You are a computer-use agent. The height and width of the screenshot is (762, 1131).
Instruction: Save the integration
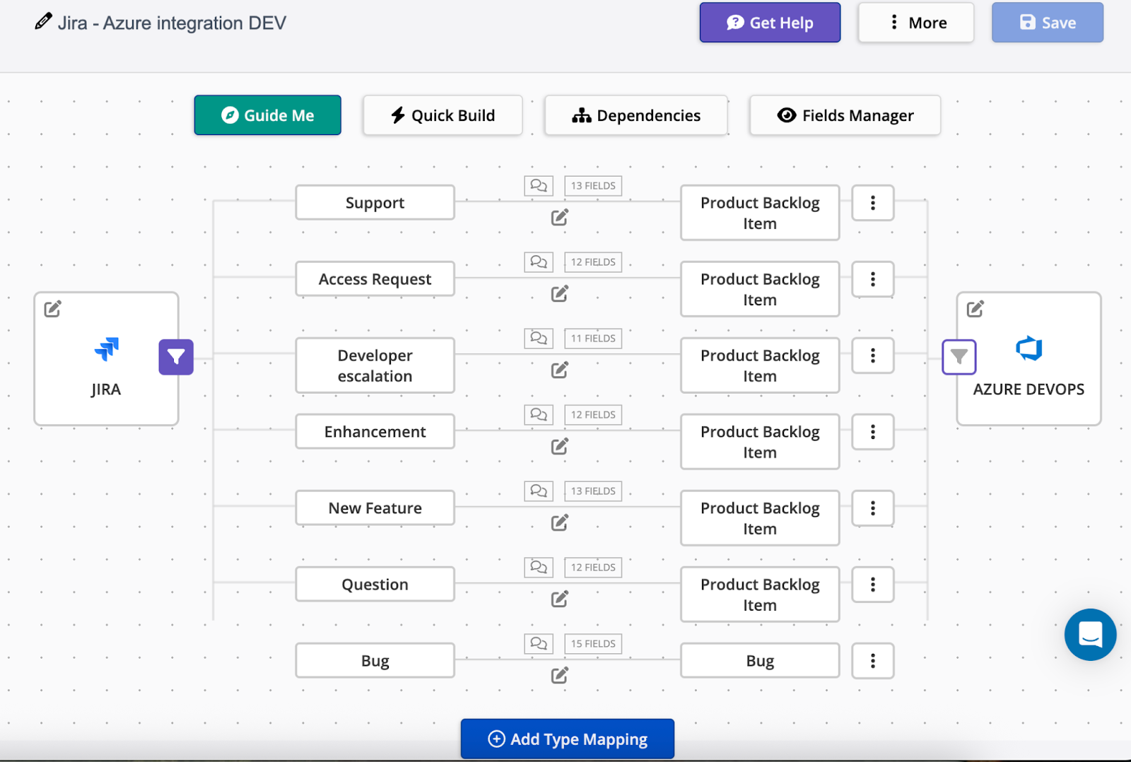pos(1048,23)
